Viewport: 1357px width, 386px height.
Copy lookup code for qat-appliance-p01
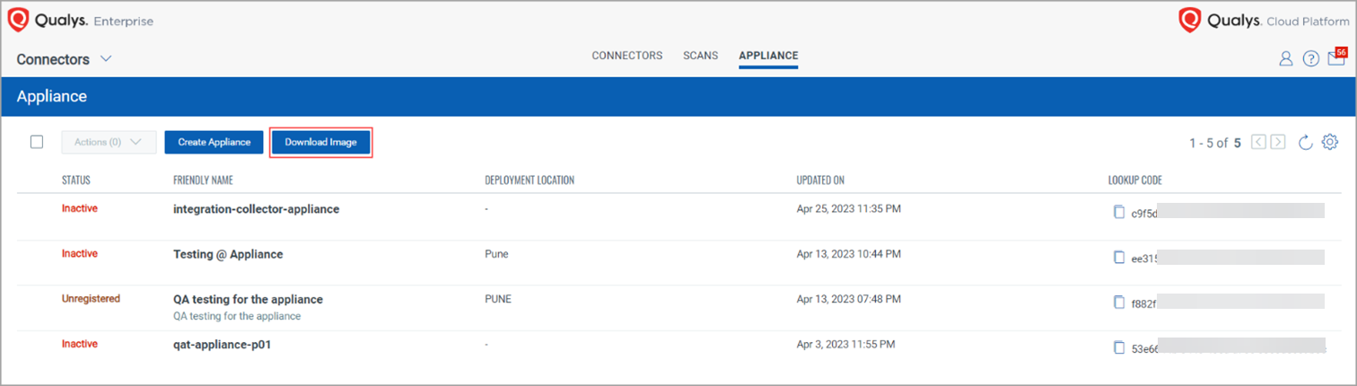coord(1118,347)
